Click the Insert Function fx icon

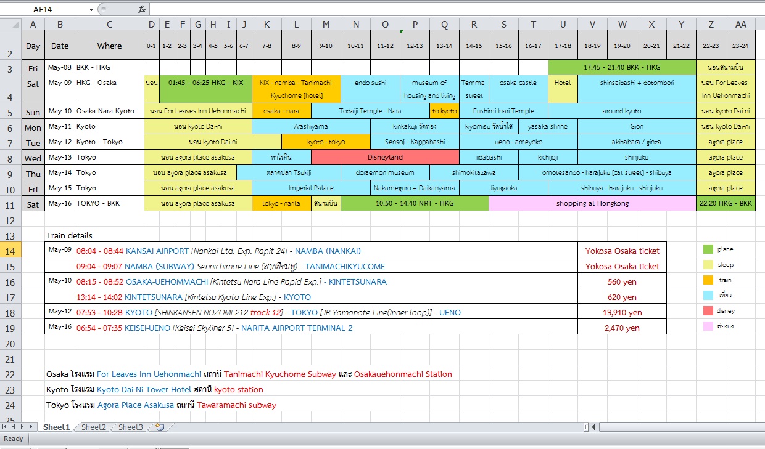[142, 9]
